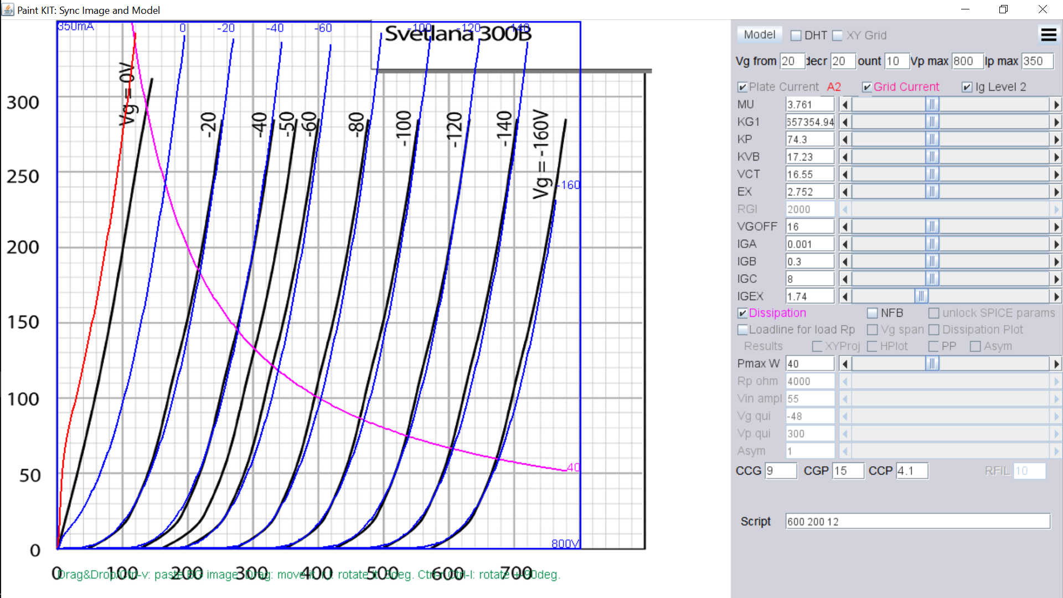Enable the DHT checkbox
The height and width of the screenshot is (598, 1063).
796,35
